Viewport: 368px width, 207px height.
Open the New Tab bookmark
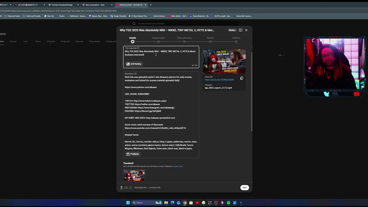[x=49, y=16]
